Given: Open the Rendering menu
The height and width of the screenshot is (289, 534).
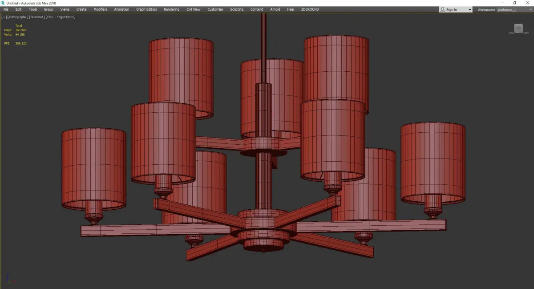Looking at the screenshot, I should point(171,9).
